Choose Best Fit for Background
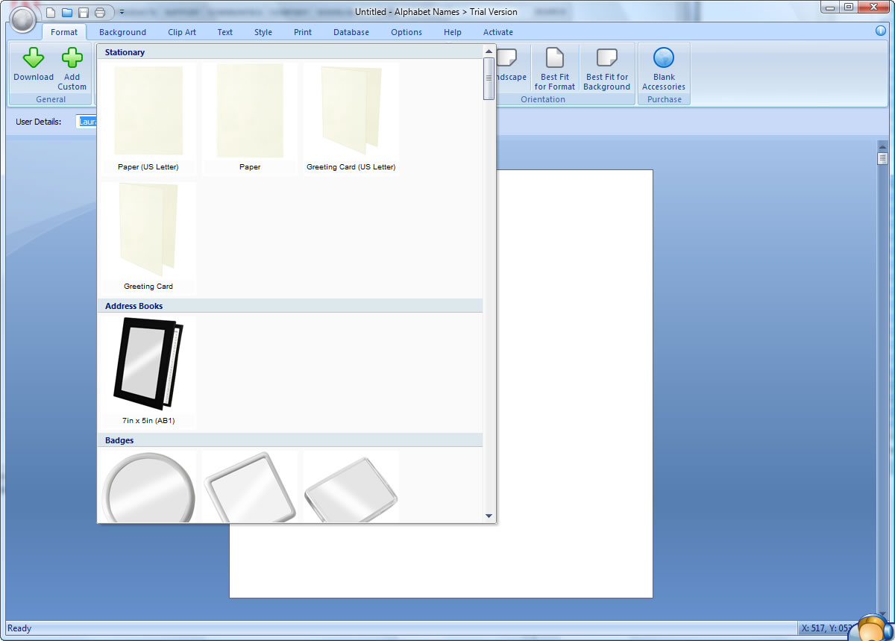 pos(606,69)
